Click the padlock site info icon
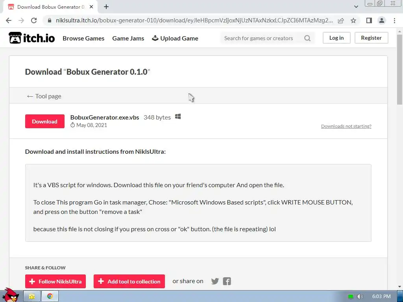This screenshot has height=302, width=403. (x=50, y=20)
